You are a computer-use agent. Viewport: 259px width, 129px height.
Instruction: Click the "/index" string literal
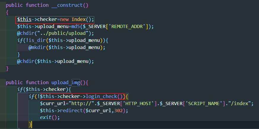tap(240, 104)
